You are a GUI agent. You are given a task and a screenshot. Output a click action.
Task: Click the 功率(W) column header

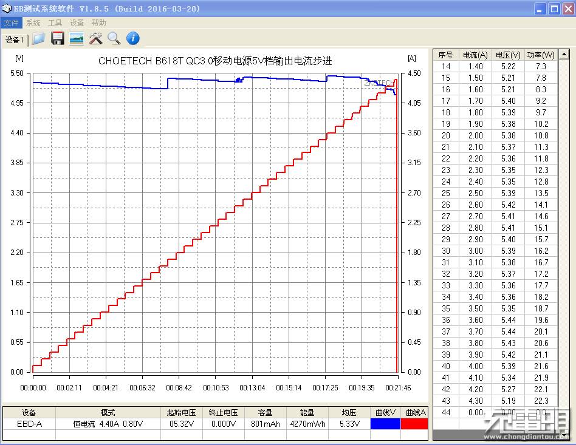coord(541,55)
